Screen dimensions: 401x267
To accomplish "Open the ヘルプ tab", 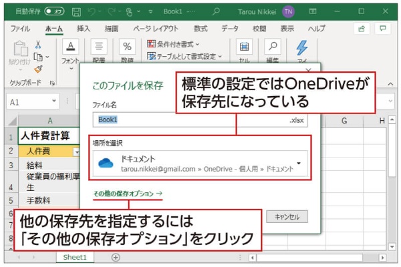I will [317, 29].
